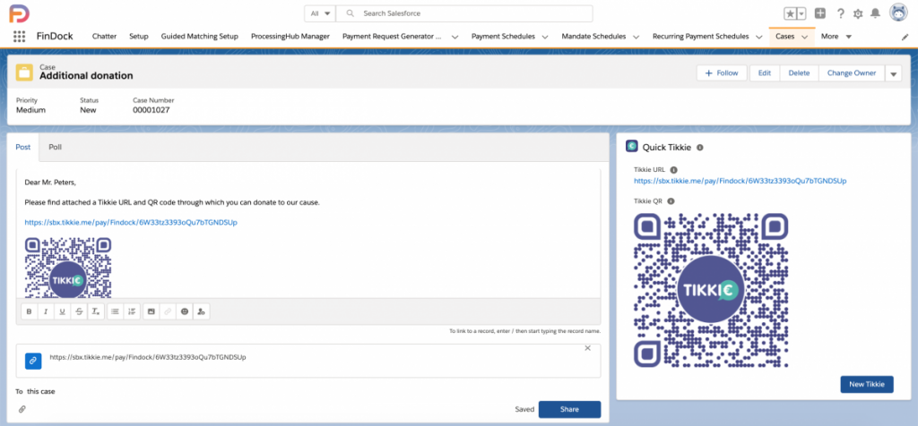This screenshot has width=918, height=426.
Task: Open global actions plus icon
Action: pyautogui.click(x=820, y=13)
